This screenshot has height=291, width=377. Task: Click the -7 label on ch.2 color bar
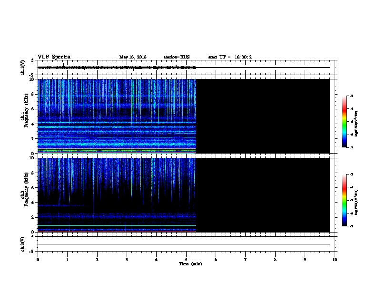click(x=351, y=226)
